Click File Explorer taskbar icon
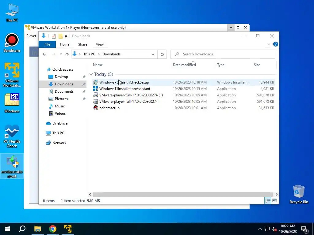 [x=37, y=229]
